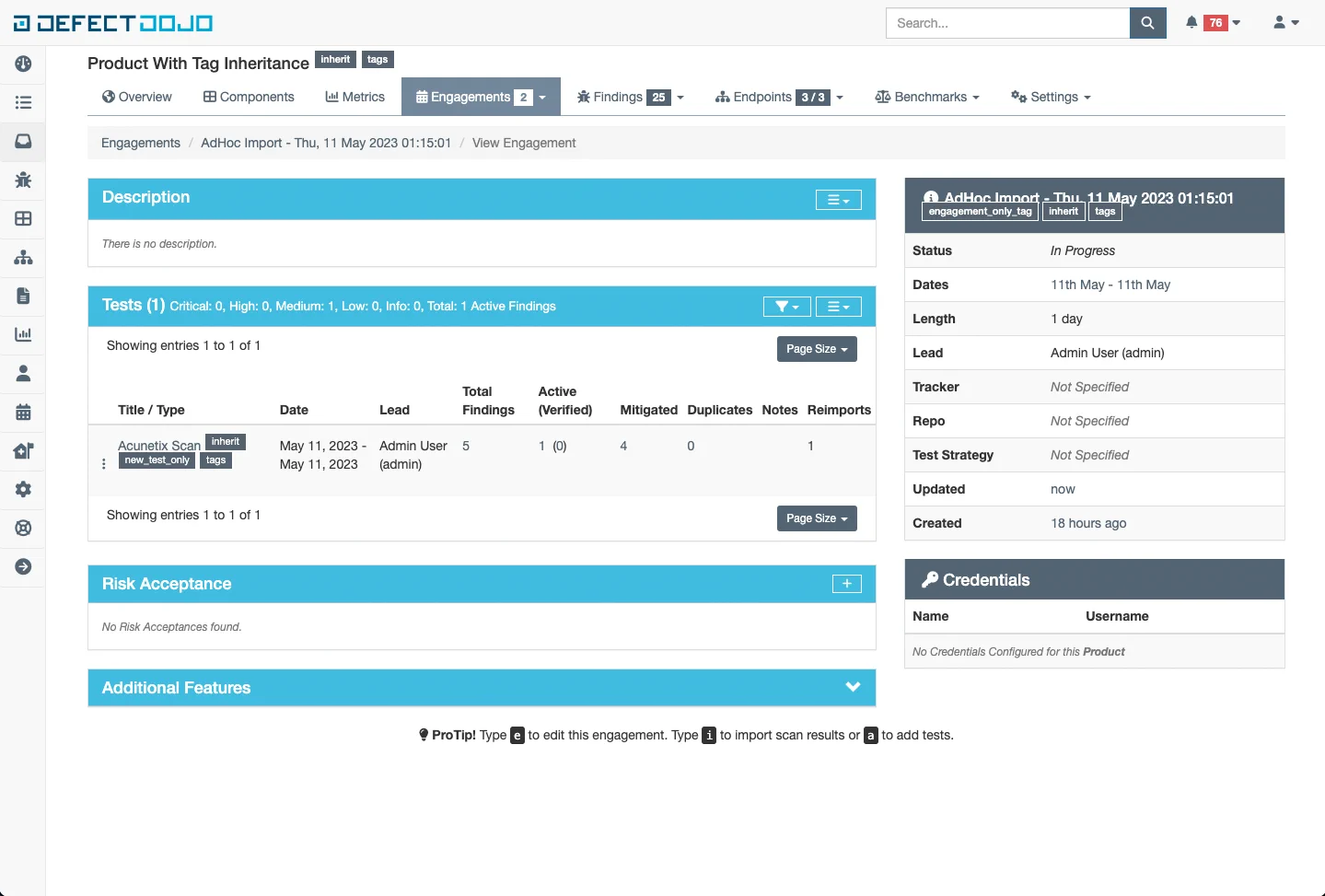Image resolution: width=1325 pixels, height=896 pixels.
Task: Click the Configuration gear icon in sidebar
Action: pos(23,489)
